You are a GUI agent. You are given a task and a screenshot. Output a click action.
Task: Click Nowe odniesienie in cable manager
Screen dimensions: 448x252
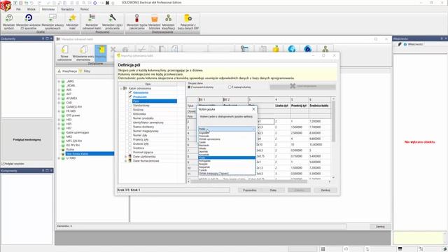click(x=64, y=53)
